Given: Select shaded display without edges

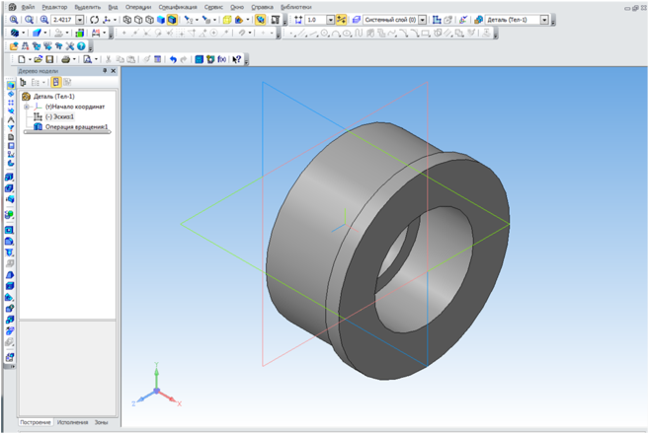Looking at the screenshot, I should [x=161, y=20].
